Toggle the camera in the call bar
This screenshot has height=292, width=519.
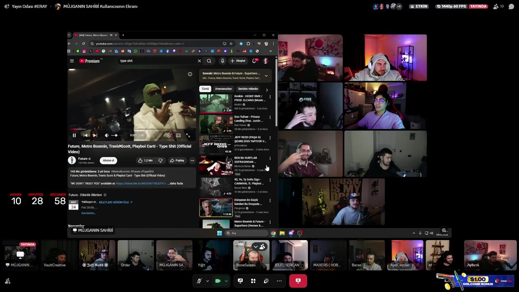(x=218, y=281)
